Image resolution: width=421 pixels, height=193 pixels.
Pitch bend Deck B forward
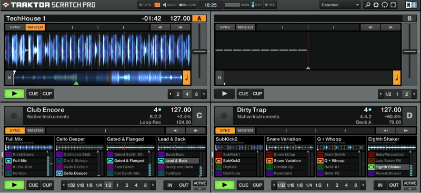point(390,27)
